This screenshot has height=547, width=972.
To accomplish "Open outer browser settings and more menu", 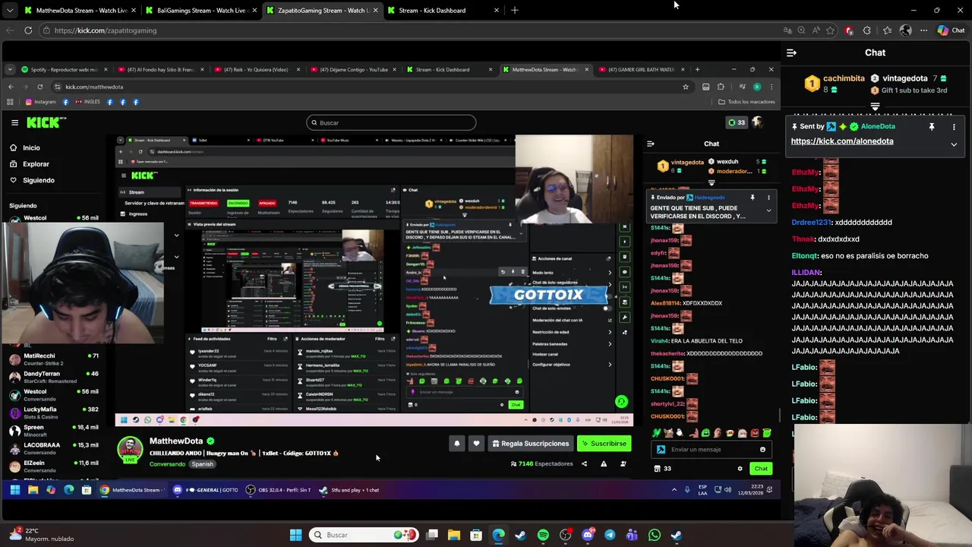I will [x=923, y=30].
